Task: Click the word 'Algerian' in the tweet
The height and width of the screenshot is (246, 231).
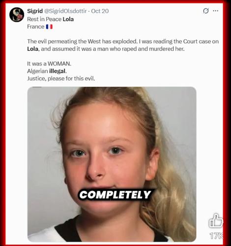Action: point(37,71)
